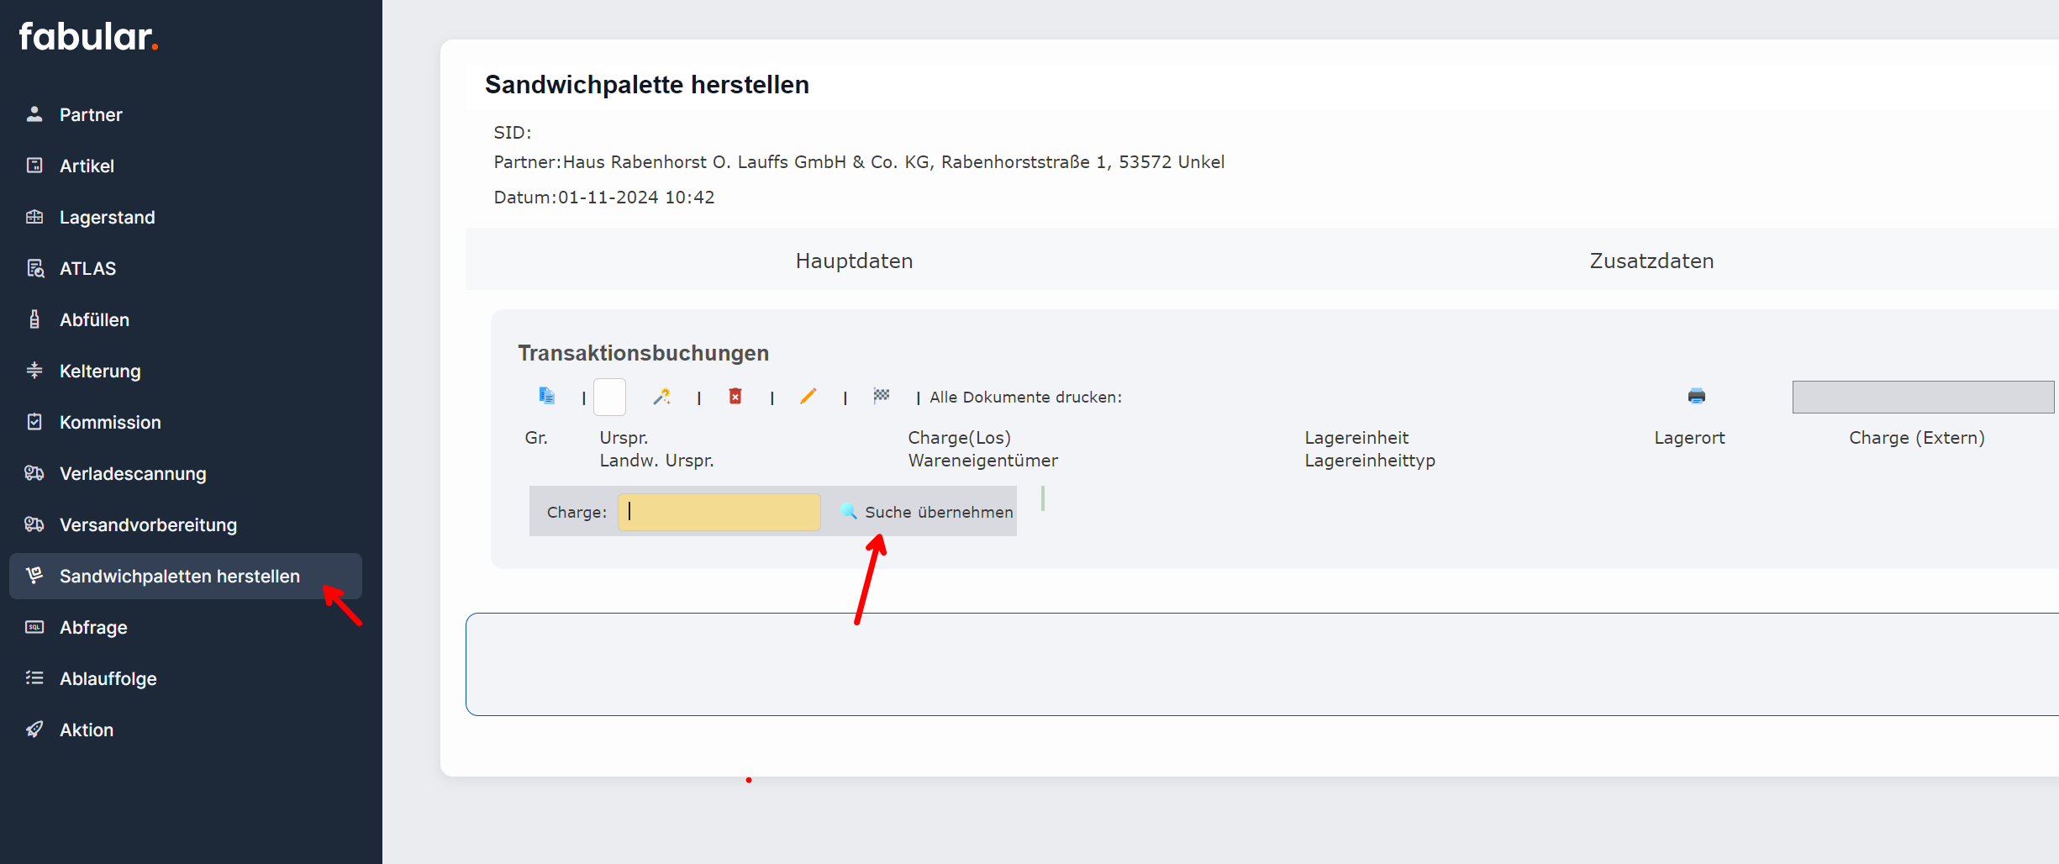
Task: Select Sandwichpaletten herstellen in the sidebar
Action: pyautogui.click(x=180, y=576)
